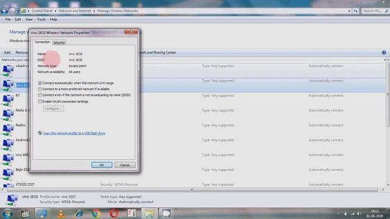This screenshot has width=390, height=219.
Task: Show hidden tray icons arrow
Action: pos(338,214)
